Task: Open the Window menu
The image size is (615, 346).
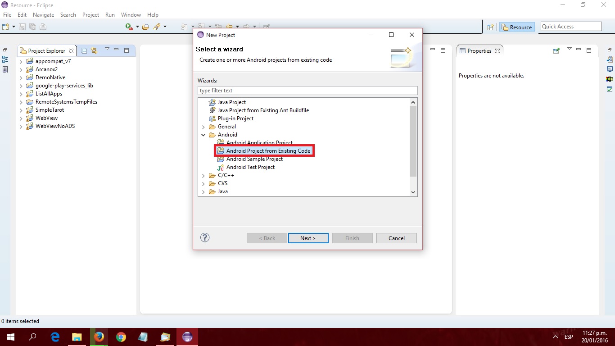Action: [131, 15]
